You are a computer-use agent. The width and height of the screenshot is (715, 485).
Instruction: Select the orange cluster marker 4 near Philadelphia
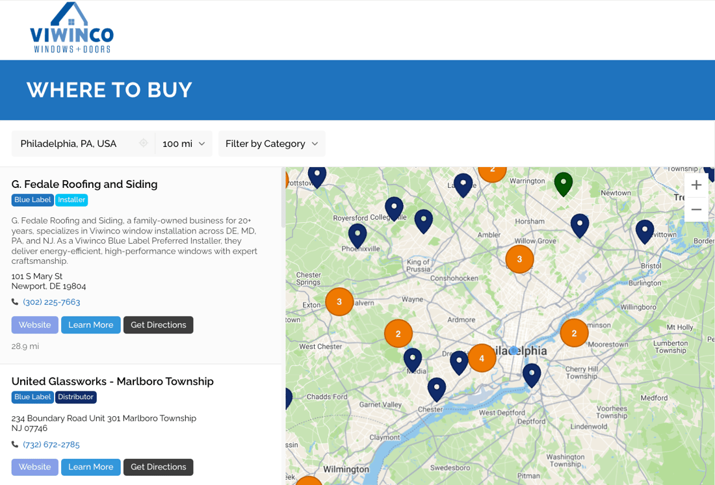tap(482, 358)
